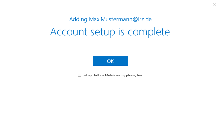Click the OK button
This screenshot has height=129, width=221.
coord(110,61)
